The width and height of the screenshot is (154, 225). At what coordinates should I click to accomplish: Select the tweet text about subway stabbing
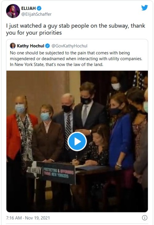75,29
